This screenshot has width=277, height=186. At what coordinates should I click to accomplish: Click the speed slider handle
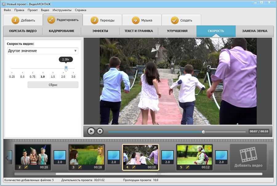click(x=66, y=68)
